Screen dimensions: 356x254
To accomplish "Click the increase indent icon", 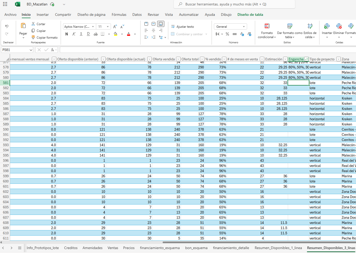I will tap(153, 37).
